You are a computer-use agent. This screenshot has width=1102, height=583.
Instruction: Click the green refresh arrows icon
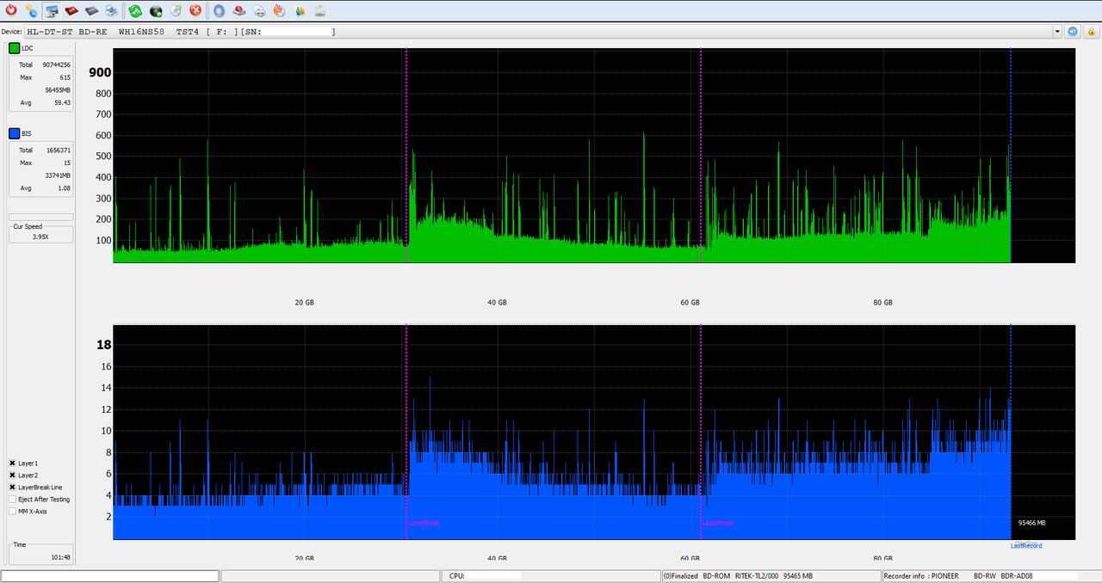point(135,10)
